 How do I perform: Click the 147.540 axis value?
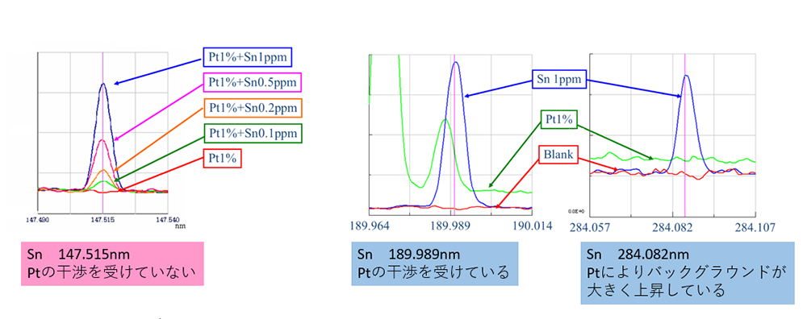click(x=167, y=219)
